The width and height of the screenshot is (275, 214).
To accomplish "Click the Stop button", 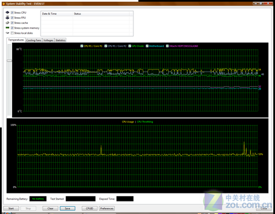I will click(x=28, y=208).
